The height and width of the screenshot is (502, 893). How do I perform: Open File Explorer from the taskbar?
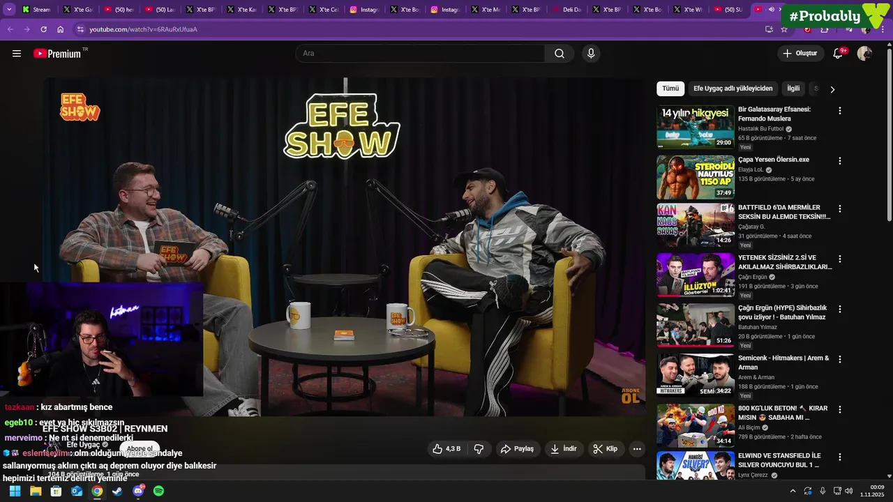click(x=36, y=491)
